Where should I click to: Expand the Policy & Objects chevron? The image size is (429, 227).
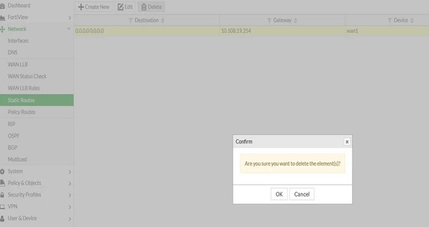(69, 184)
